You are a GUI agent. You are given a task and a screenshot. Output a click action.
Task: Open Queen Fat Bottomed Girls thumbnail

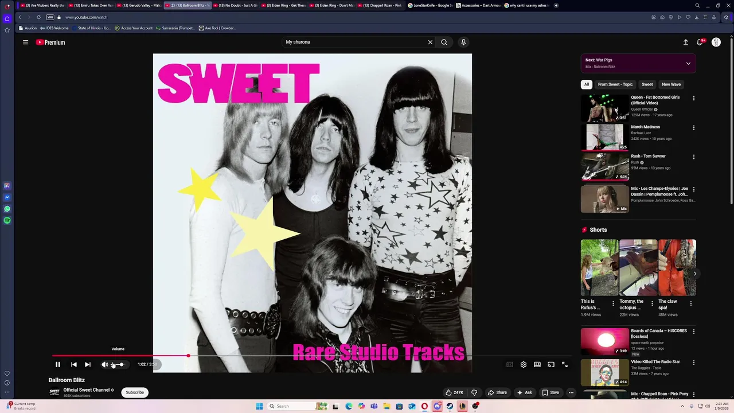point(605,108)
